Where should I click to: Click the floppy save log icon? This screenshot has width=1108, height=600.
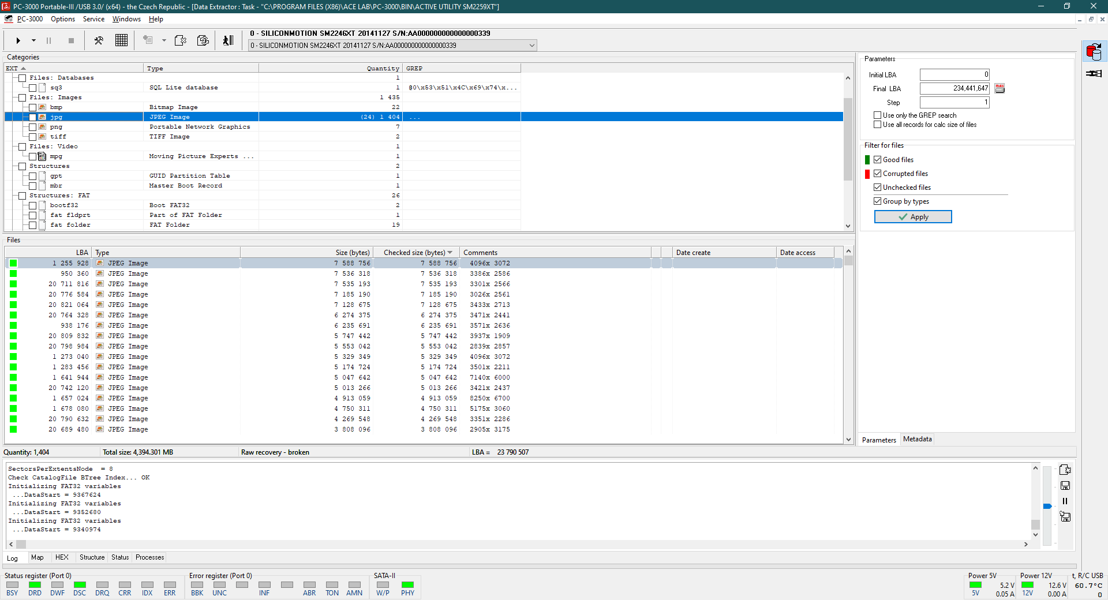point(1065,486)
